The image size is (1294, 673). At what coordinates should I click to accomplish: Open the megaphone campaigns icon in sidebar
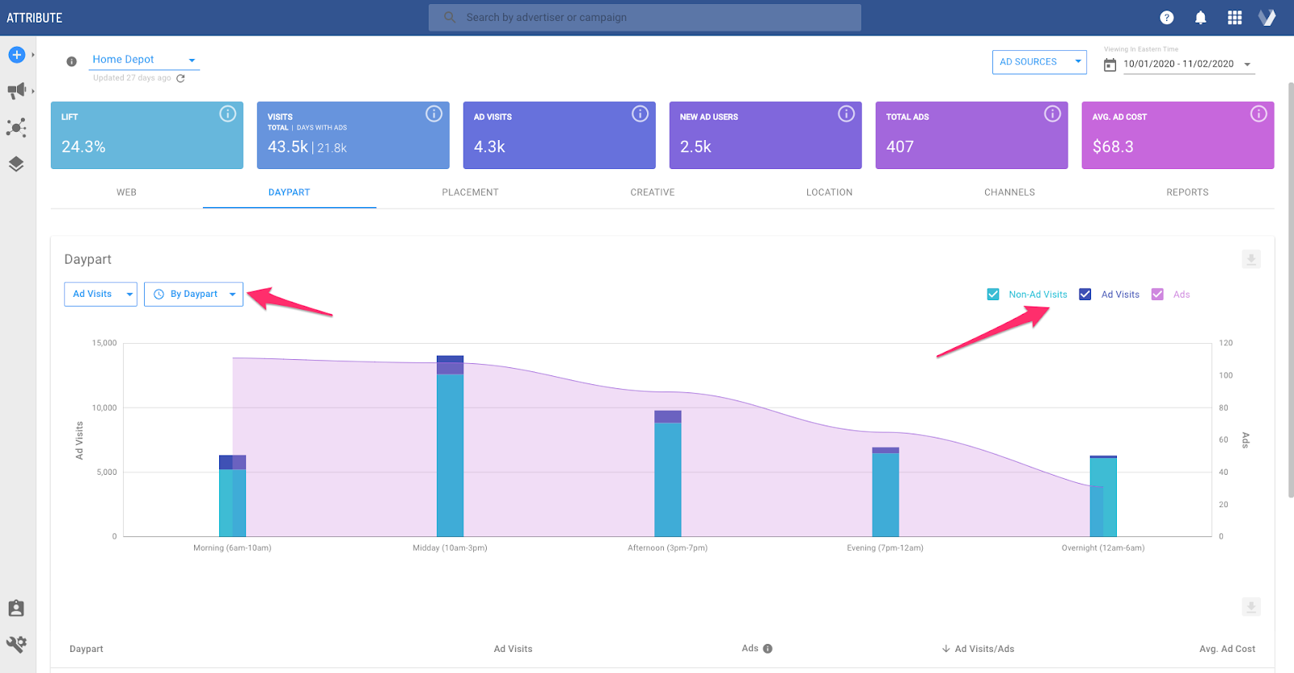coord(16,91)
